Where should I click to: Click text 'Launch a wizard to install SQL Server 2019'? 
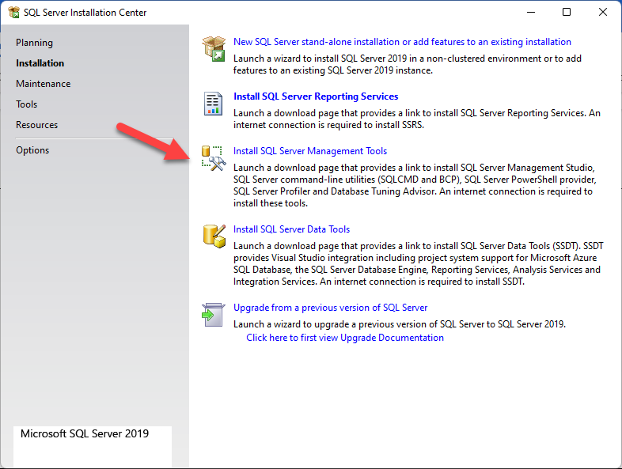[x=320, y=59]
